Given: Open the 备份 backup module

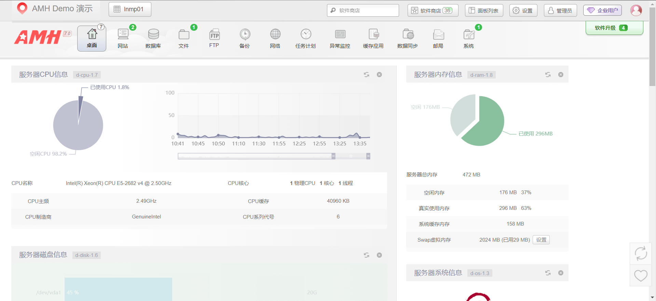Looking at the screenshot, I should click(x=245, y=38).
